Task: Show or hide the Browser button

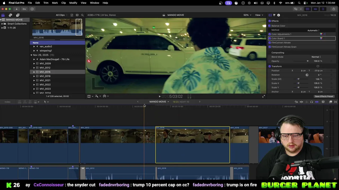Action: pos(307,9)
